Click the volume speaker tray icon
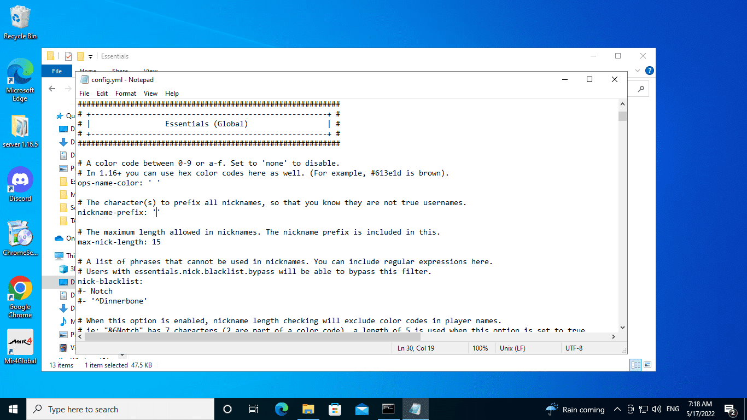The width and height of the screenshot is (747, 420). pos(657,409)
